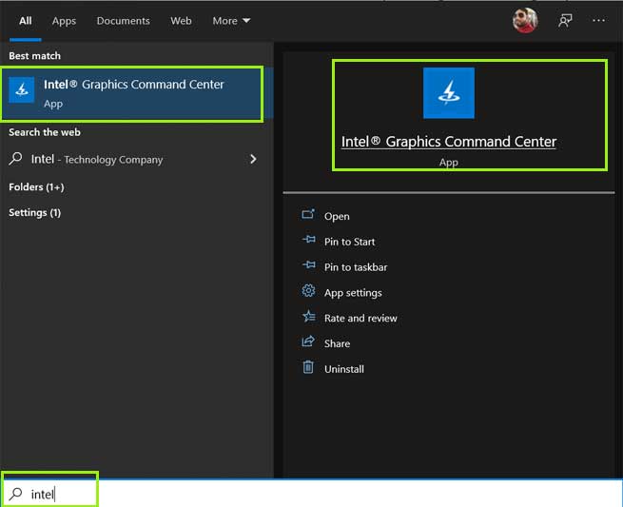The height and width of the screenshot is (507, 623).
Task: Click the Share arrow icon
Action: click(308, 341)
